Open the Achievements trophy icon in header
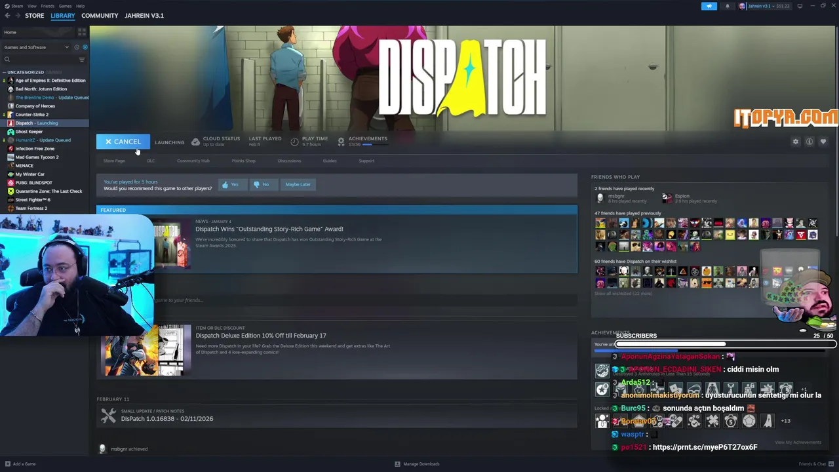 click(341, 142)
